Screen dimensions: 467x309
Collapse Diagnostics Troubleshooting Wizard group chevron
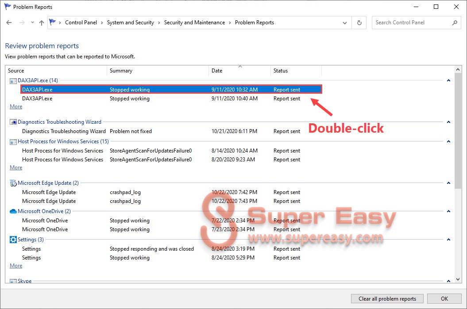click(x=448, y=122)
